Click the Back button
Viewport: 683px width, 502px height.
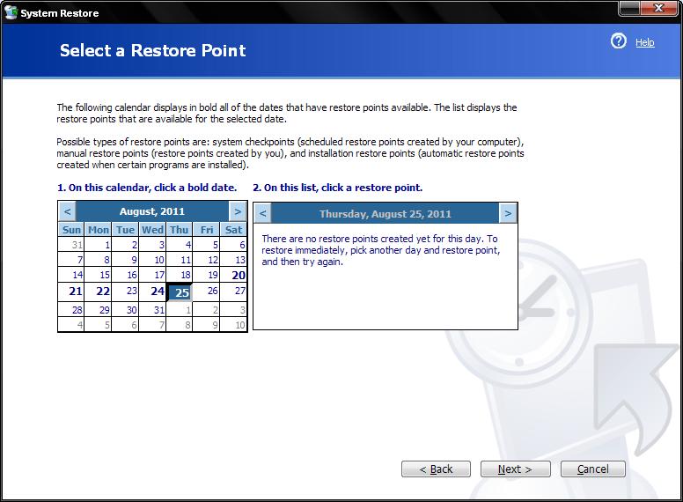coord(436,469)
